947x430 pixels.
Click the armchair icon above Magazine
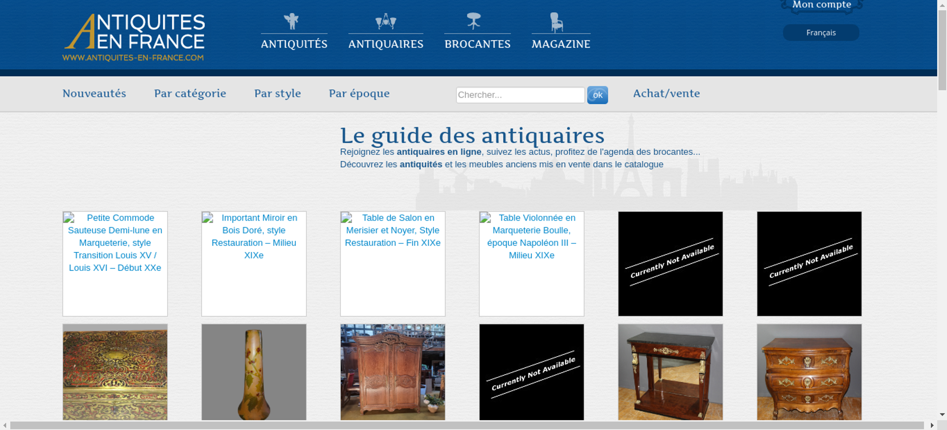click(556, 22)
